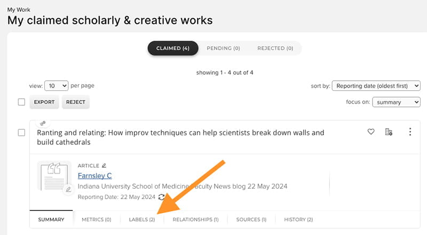Click the refresh icon beside the reporting date

tap(162, 197)
